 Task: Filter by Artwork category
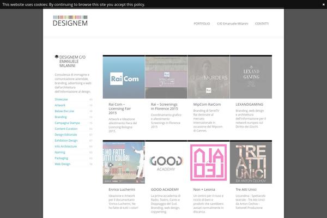60,105
